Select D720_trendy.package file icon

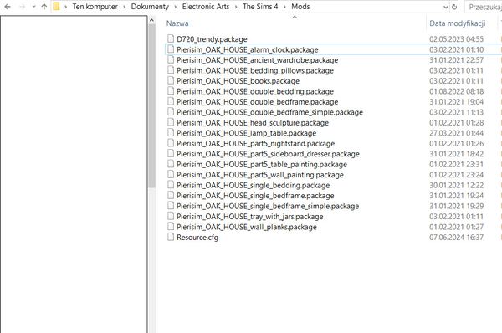point(171,38)
